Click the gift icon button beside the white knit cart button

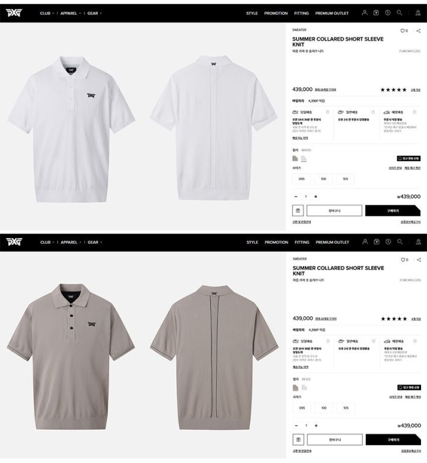click(x=298, y=210)
